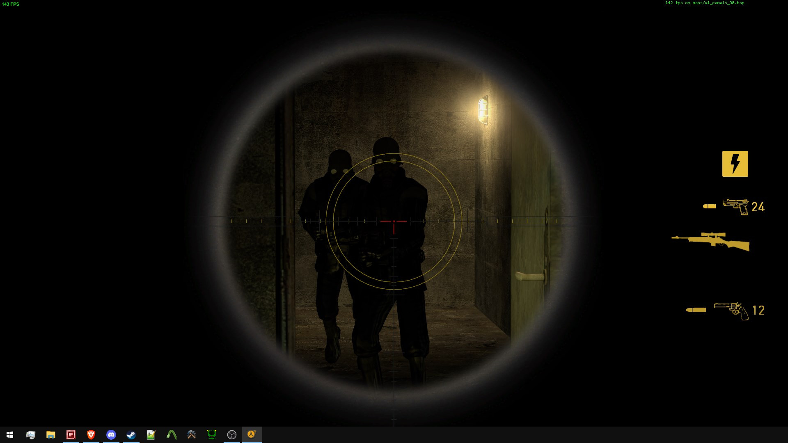Open OBS Studio from the taskbar
Viewport: 788px width, 443px height.
tap(231, 435)
